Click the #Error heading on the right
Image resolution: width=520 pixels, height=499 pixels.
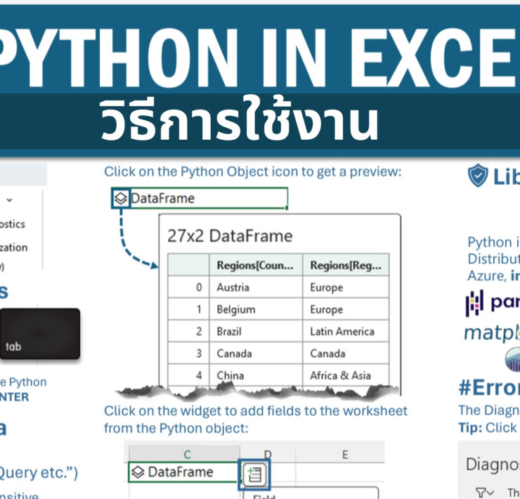(x=489, y=387)
